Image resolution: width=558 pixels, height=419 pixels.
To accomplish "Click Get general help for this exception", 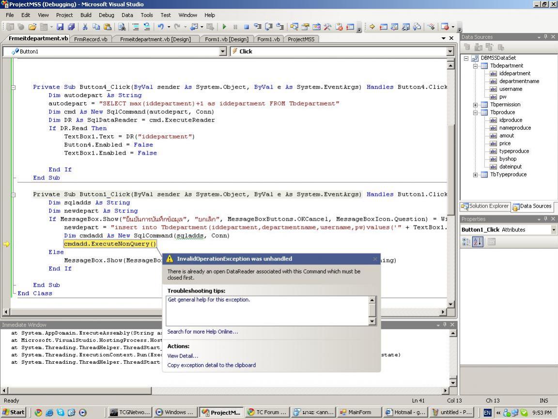I will click(209, 300).
